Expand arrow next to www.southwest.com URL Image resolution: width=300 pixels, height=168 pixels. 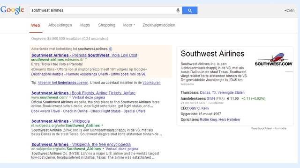[70, 97]
